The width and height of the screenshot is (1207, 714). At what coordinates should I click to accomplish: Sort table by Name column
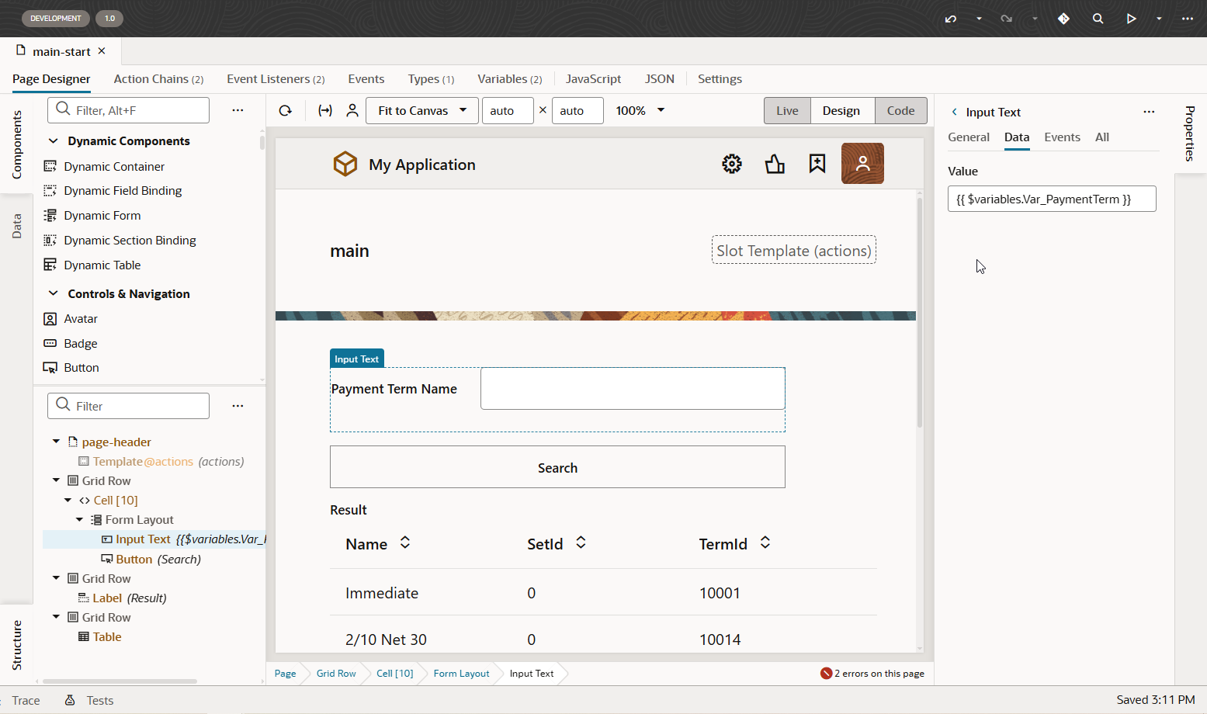pos(405,543)
